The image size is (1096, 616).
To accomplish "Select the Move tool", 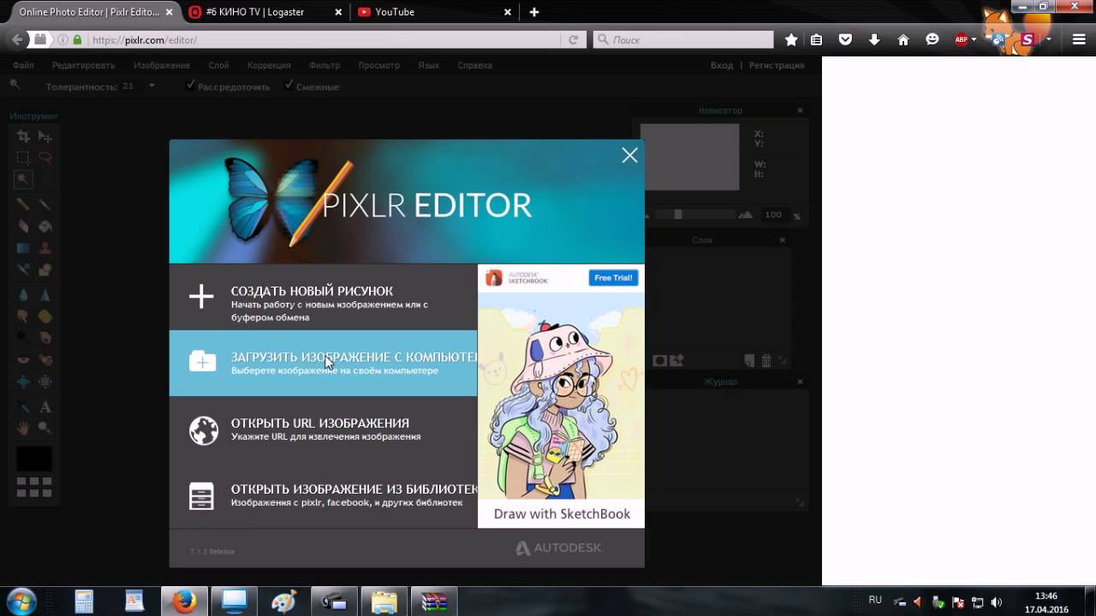I will [45, 136].
